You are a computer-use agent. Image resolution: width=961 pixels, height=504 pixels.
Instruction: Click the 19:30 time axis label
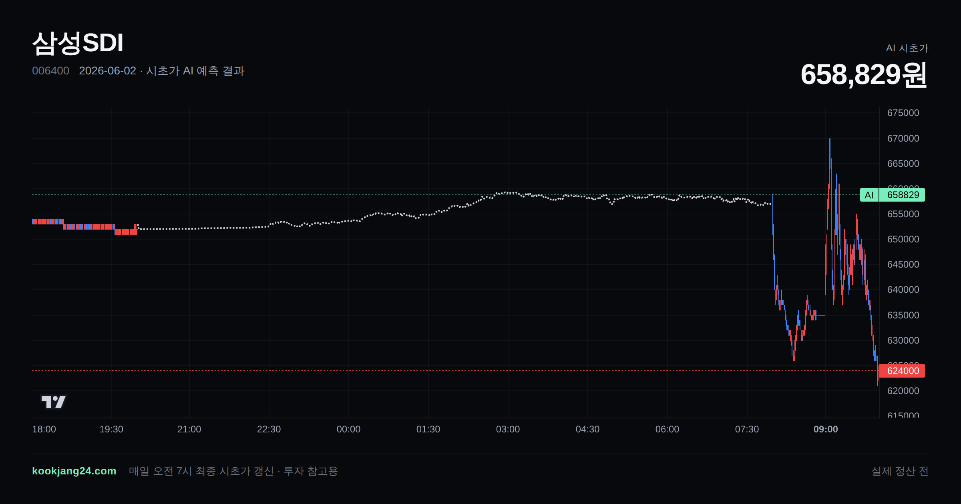(x=111, y=429)
